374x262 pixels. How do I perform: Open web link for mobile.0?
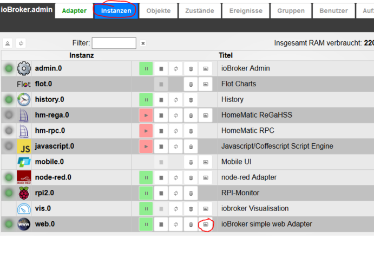205,162
